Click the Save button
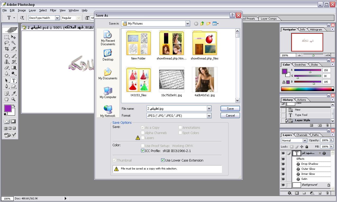This screenshot has height=202, width=337. pos(230,108)
